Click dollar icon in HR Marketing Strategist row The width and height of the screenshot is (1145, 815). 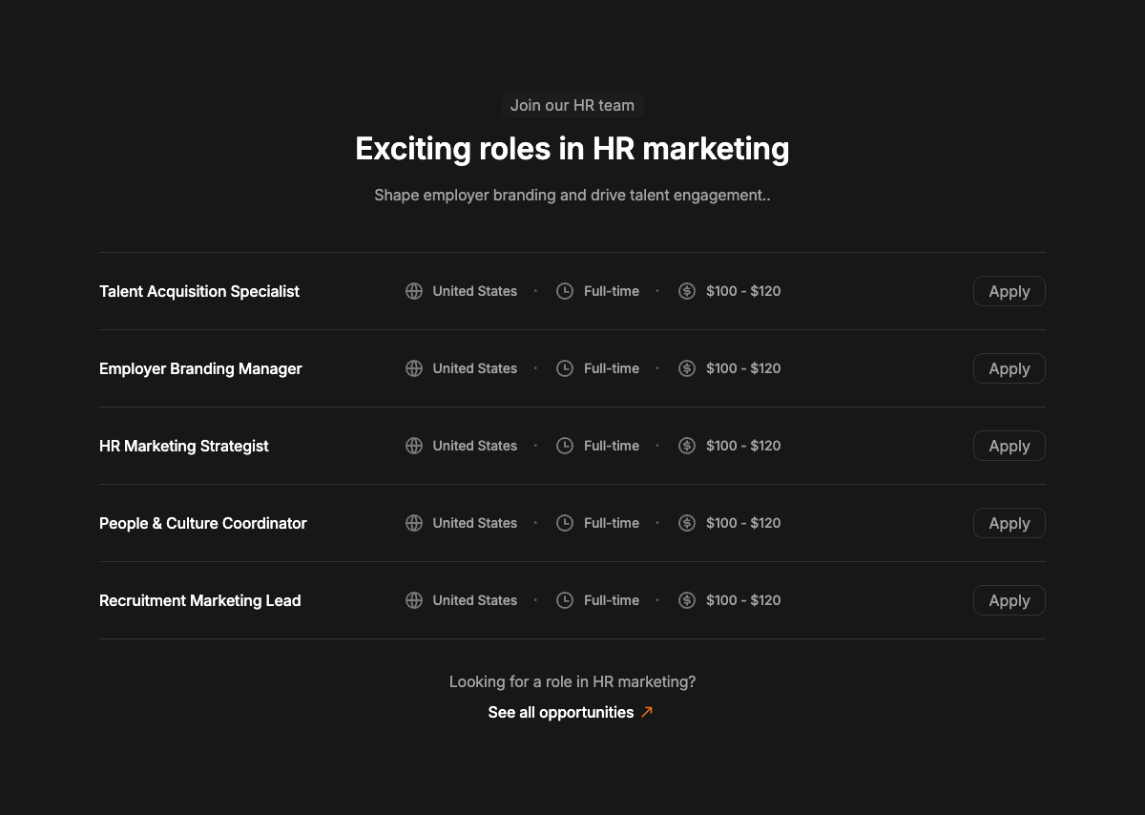coord(687,446)
